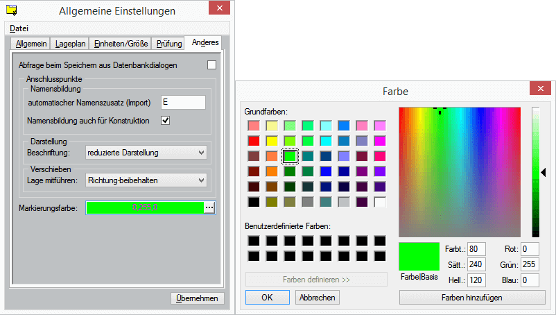Select the Prüfung tab

[x=169, y=44]
